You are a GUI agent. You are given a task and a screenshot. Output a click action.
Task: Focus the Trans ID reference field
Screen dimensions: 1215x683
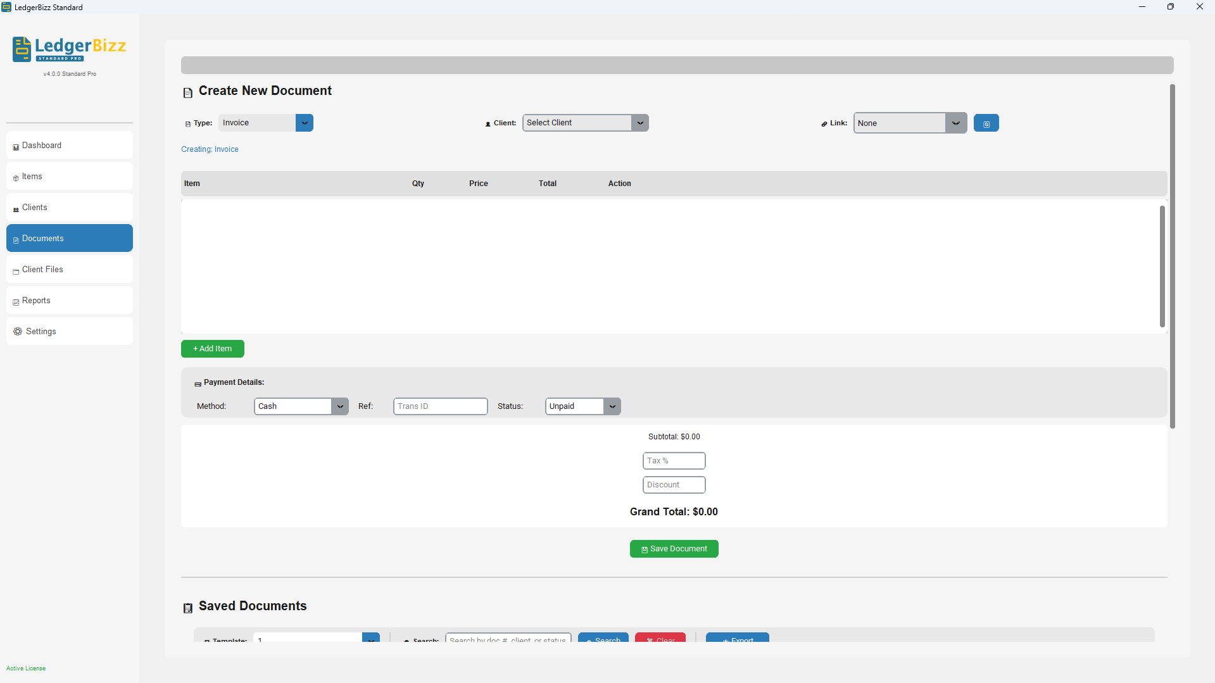click(441, 406)
